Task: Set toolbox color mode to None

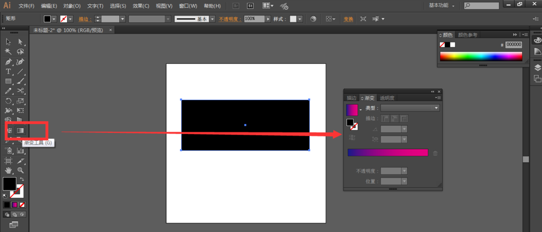Action: (22, 205)
